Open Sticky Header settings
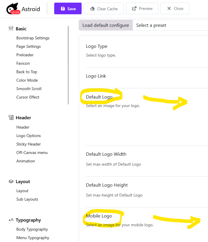The width and height of the screenshot is (208, 242). pos(28,144)
